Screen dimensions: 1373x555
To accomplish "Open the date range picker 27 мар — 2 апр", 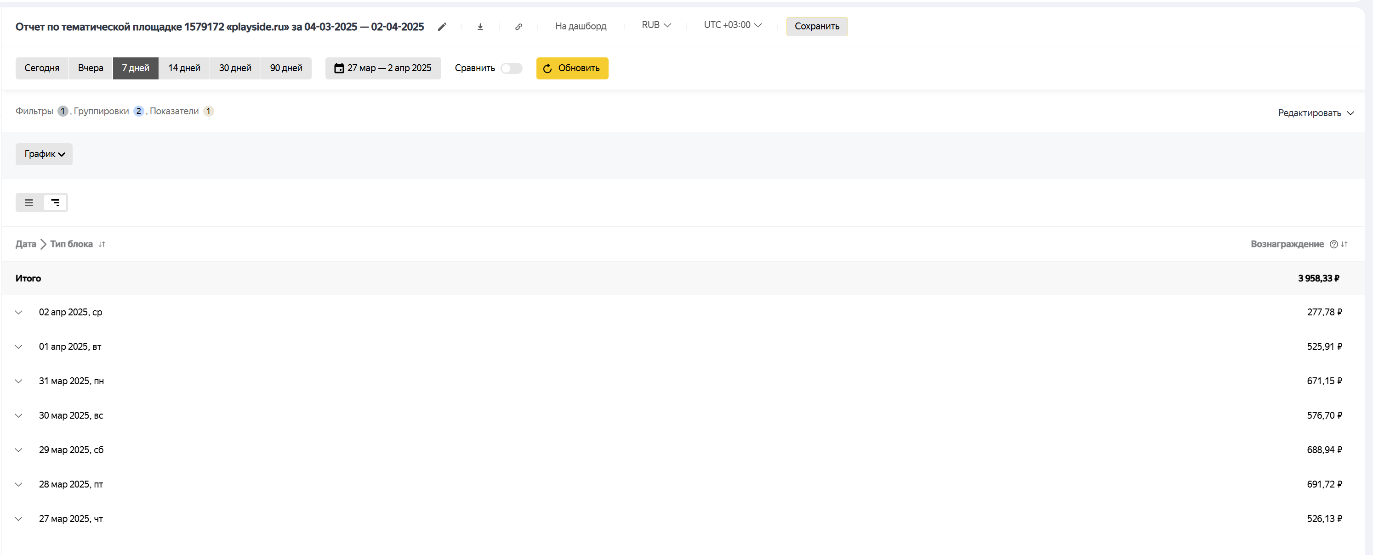I will [x=383, y=68].
